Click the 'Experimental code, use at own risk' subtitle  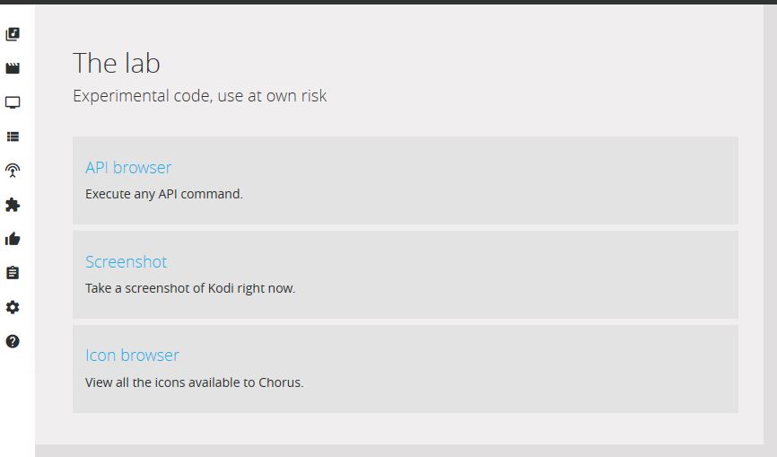[200, 96]
